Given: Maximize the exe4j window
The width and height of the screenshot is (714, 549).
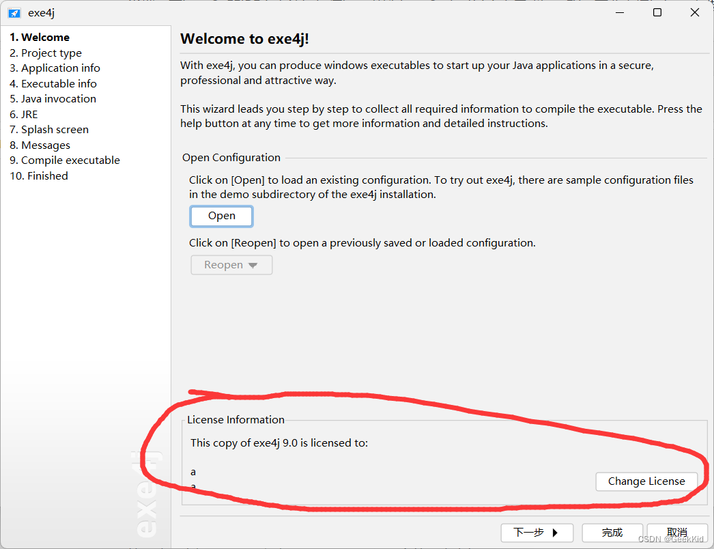Looking at the screenshot, I should tap(657, 13).
